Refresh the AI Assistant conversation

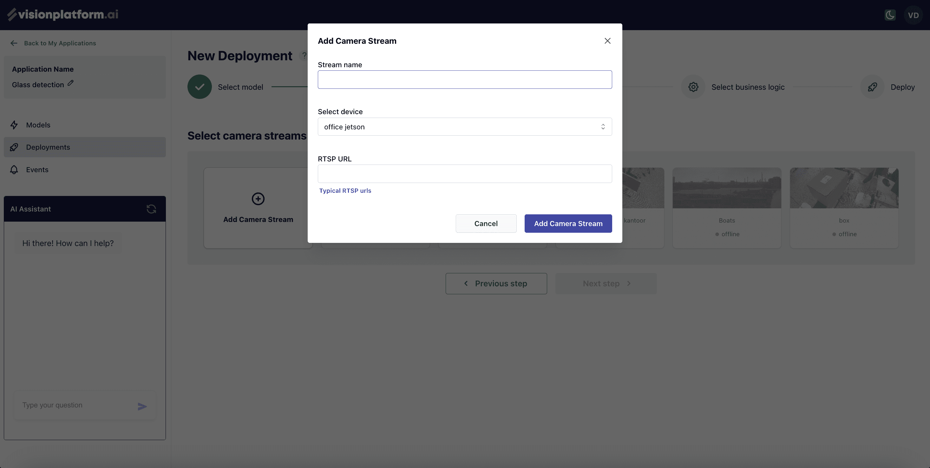point(151,209)
